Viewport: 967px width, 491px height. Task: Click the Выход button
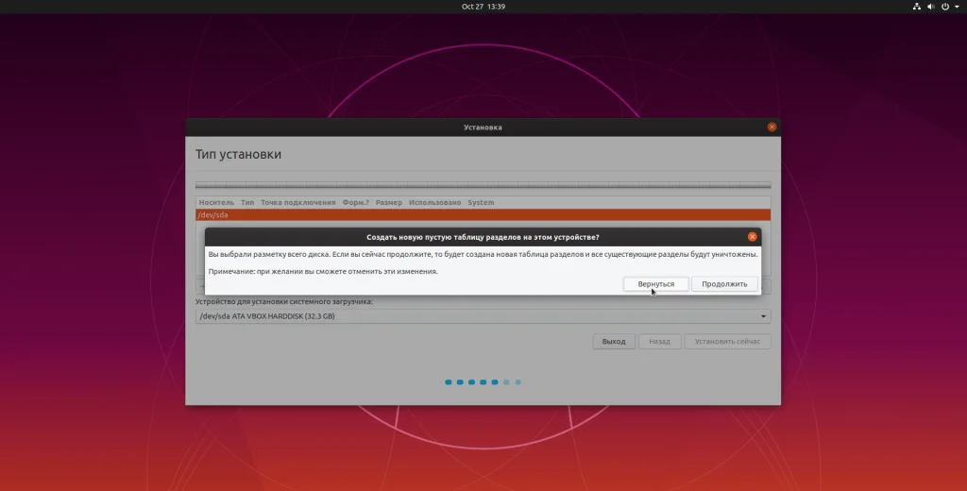[x=614, y=341]
